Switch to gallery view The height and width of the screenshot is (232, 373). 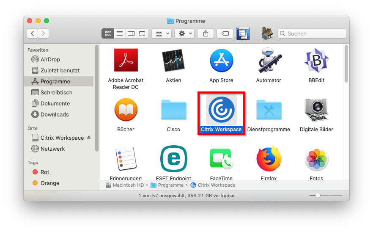click(142, 33)
